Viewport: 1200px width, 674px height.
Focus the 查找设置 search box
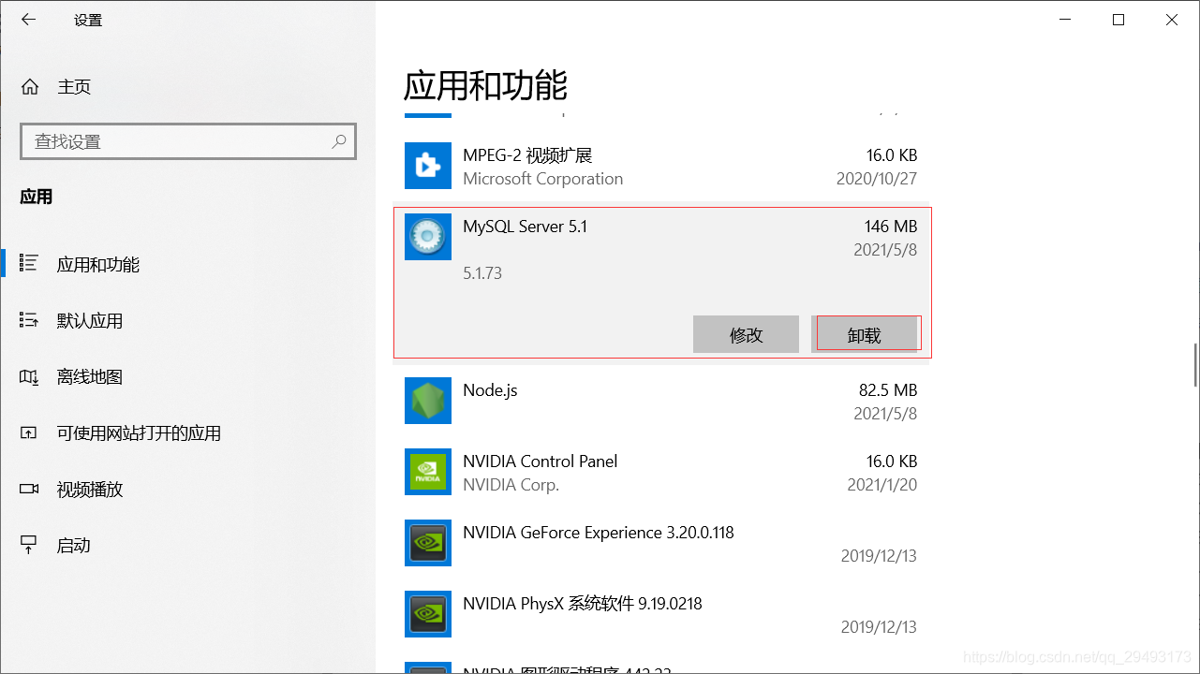pyautogui.click(x=188, y=141)
